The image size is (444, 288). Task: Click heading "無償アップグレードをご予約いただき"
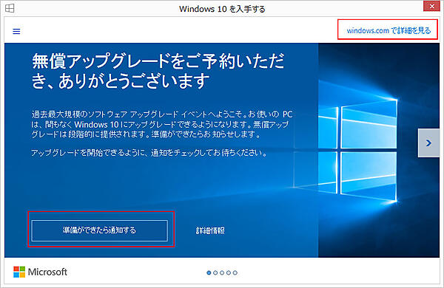click(x=158, y=71)
